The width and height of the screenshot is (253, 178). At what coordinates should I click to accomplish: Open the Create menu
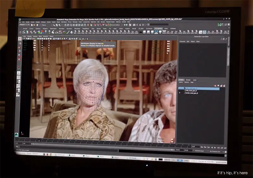tap(33, 22)
